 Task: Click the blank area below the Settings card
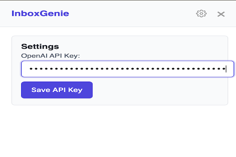tap(118, 131)
